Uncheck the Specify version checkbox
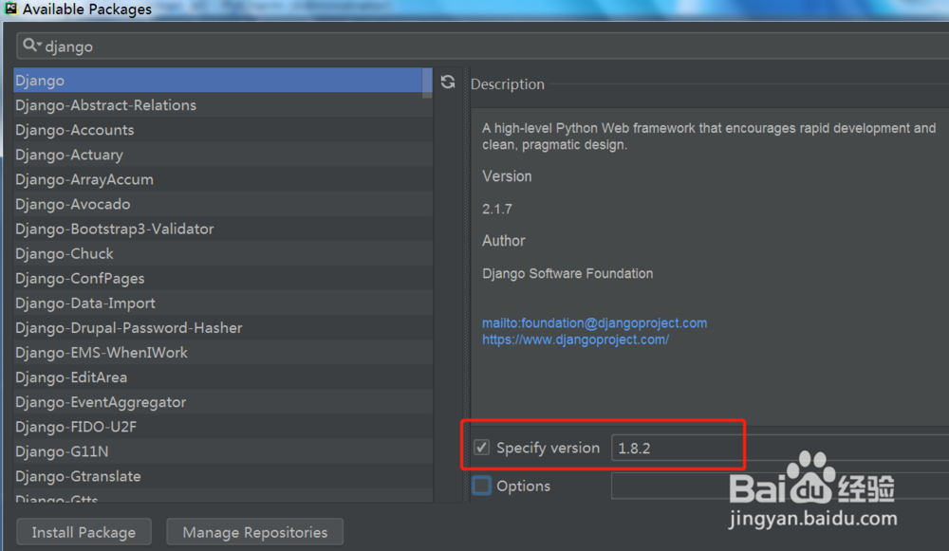 pos(482,448)
